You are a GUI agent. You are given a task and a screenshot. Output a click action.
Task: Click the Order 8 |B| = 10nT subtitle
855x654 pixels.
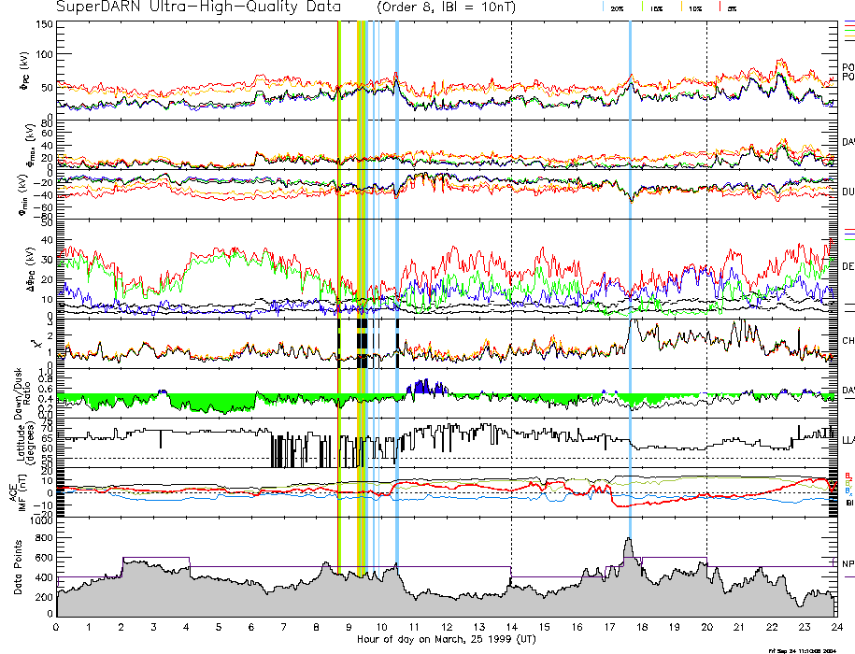tap(454, 7)
